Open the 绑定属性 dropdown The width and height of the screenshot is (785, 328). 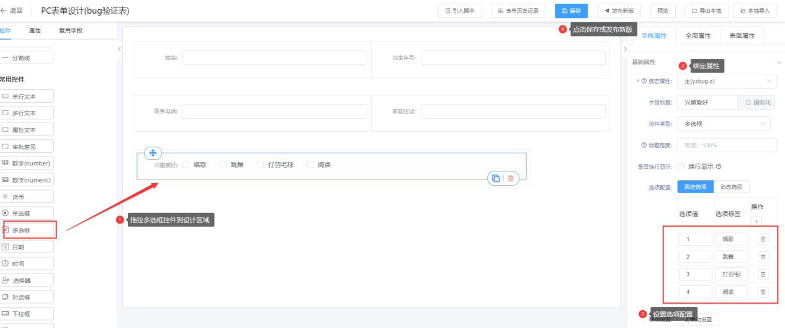coord(727,81)
